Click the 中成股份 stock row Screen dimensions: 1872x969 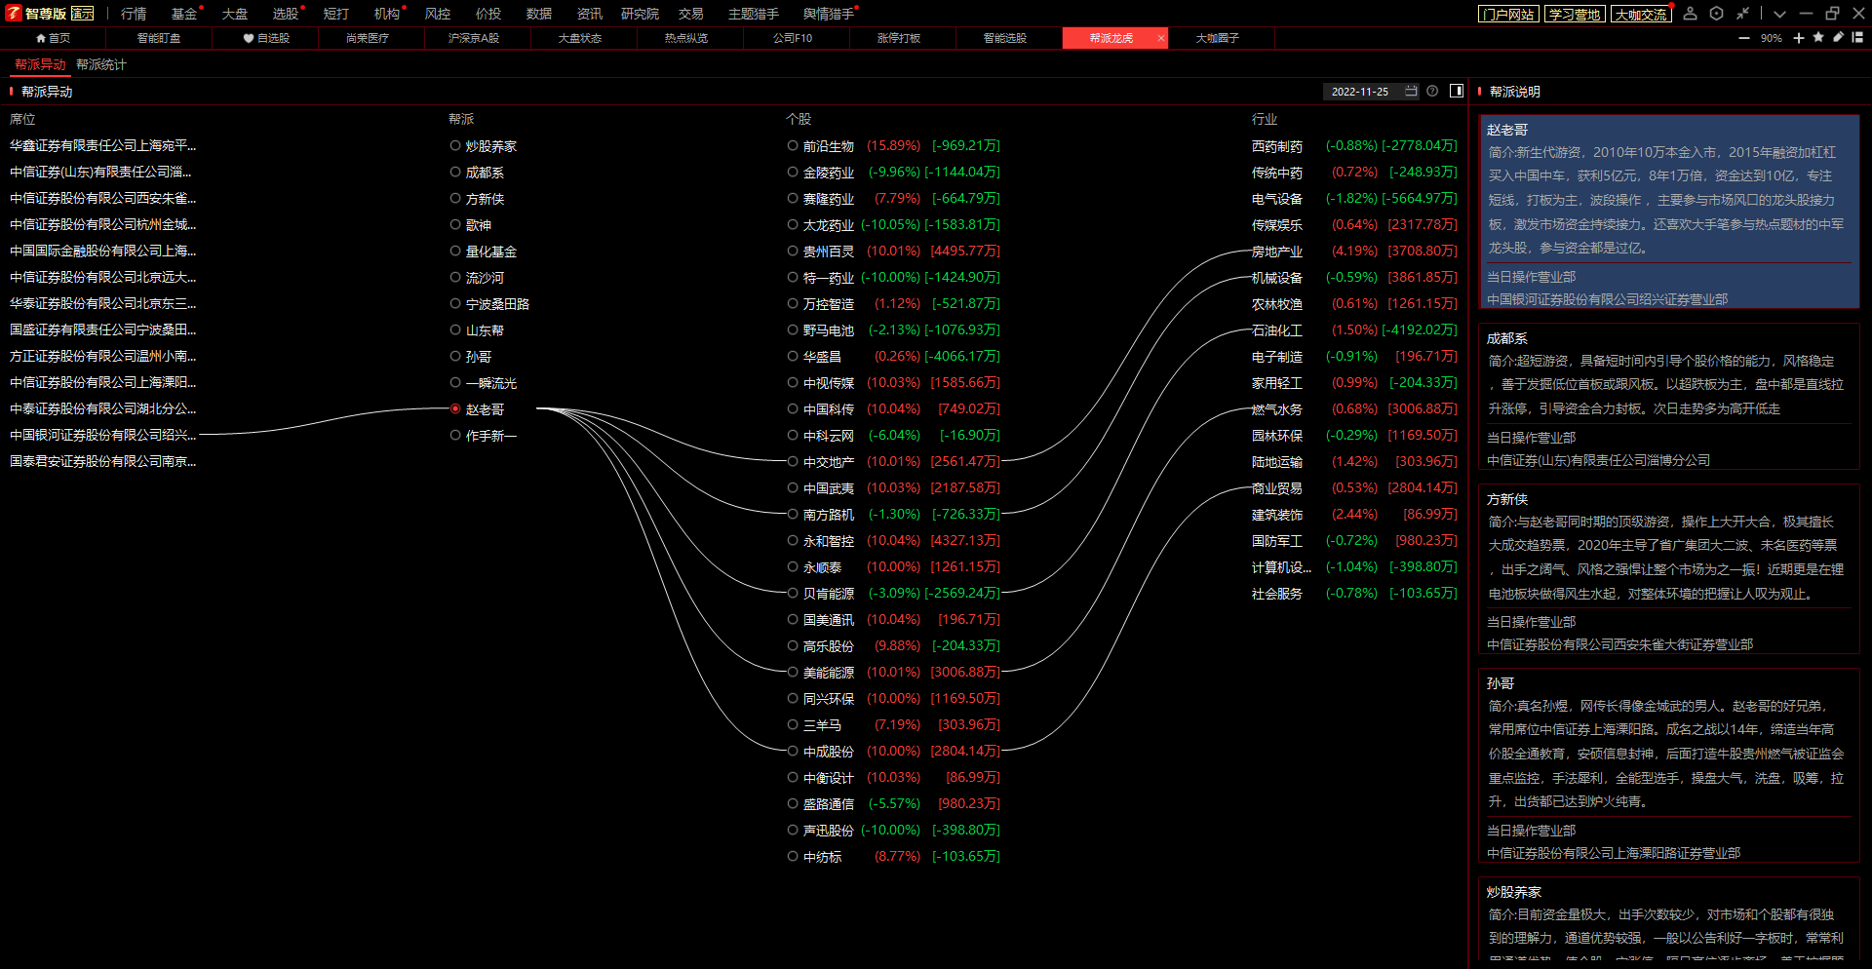click(x=894, y=751)
